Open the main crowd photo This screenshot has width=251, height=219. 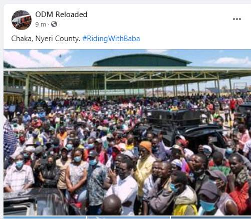tap(127, 132)
